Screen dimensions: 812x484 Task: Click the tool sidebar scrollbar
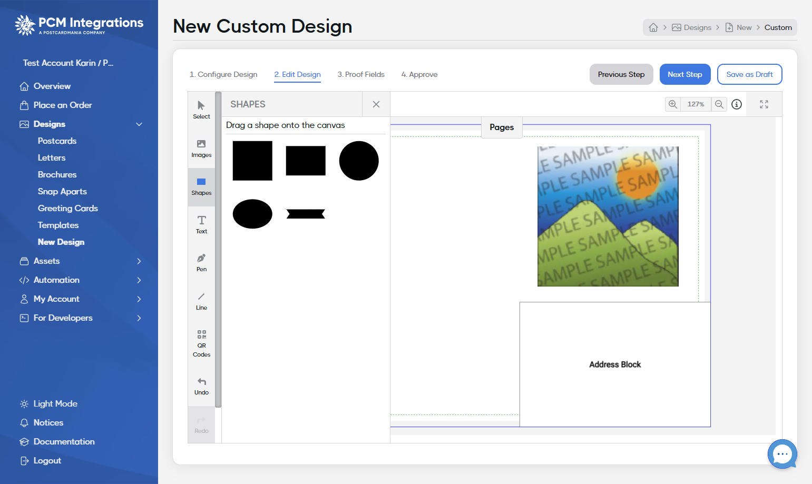[218, 250]
